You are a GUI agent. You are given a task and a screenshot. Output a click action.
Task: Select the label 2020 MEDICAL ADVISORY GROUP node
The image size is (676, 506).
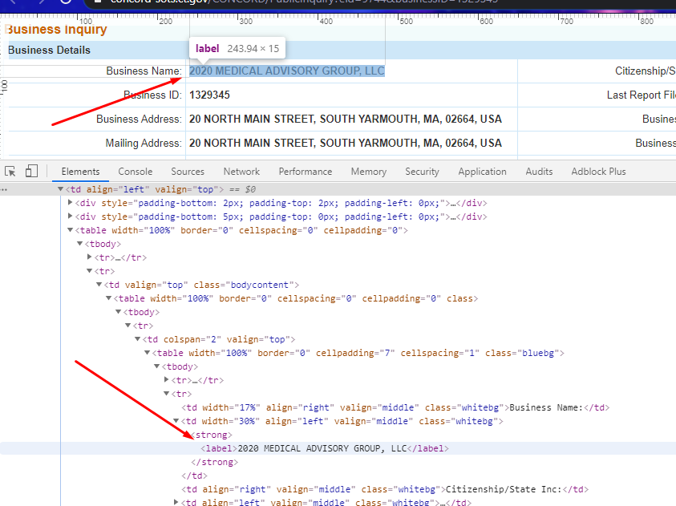click(325, 448)
